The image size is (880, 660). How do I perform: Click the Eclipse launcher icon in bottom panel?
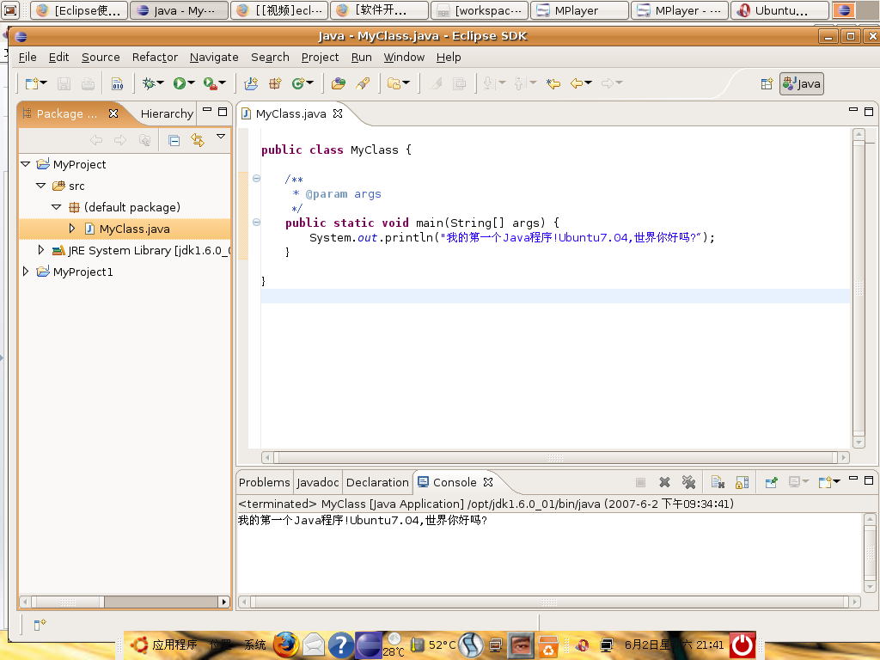[x=369, y=645]
